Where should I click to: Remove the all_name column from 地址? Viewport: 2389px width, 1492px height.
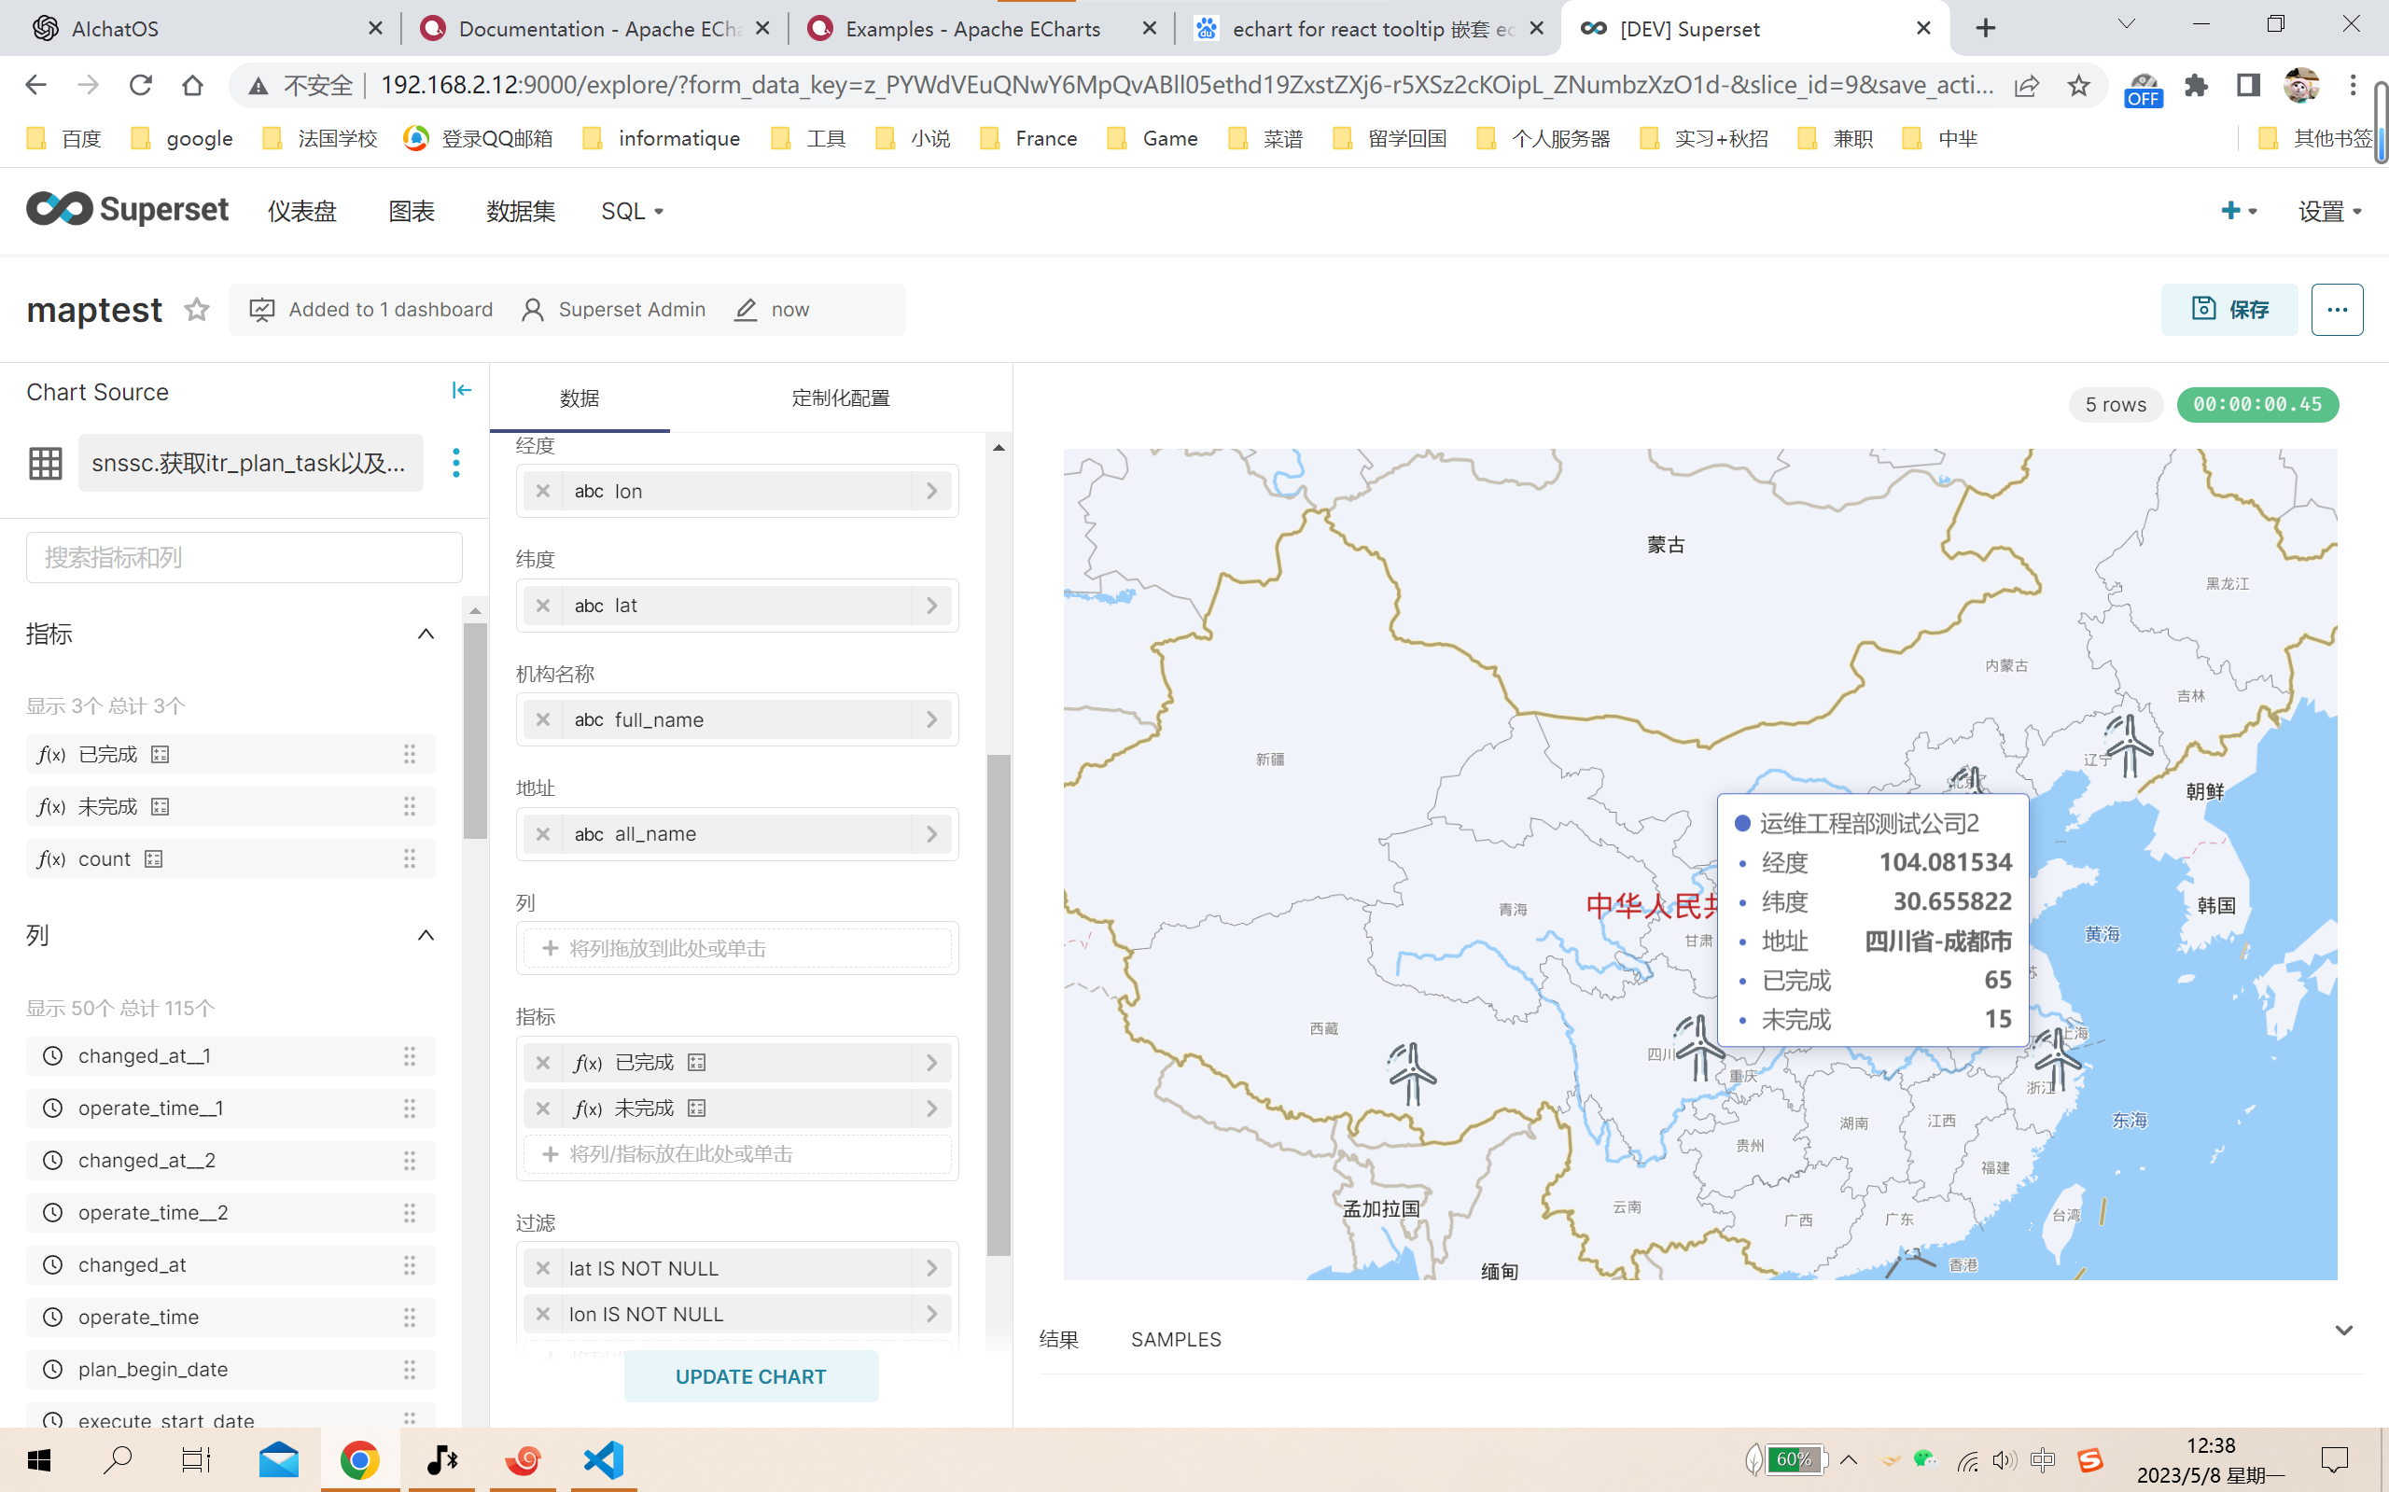(x=543, y=834)
